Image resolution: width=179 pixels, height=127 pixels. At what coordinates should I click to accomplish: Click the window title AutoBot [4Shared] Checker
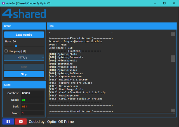pos(28,3)
